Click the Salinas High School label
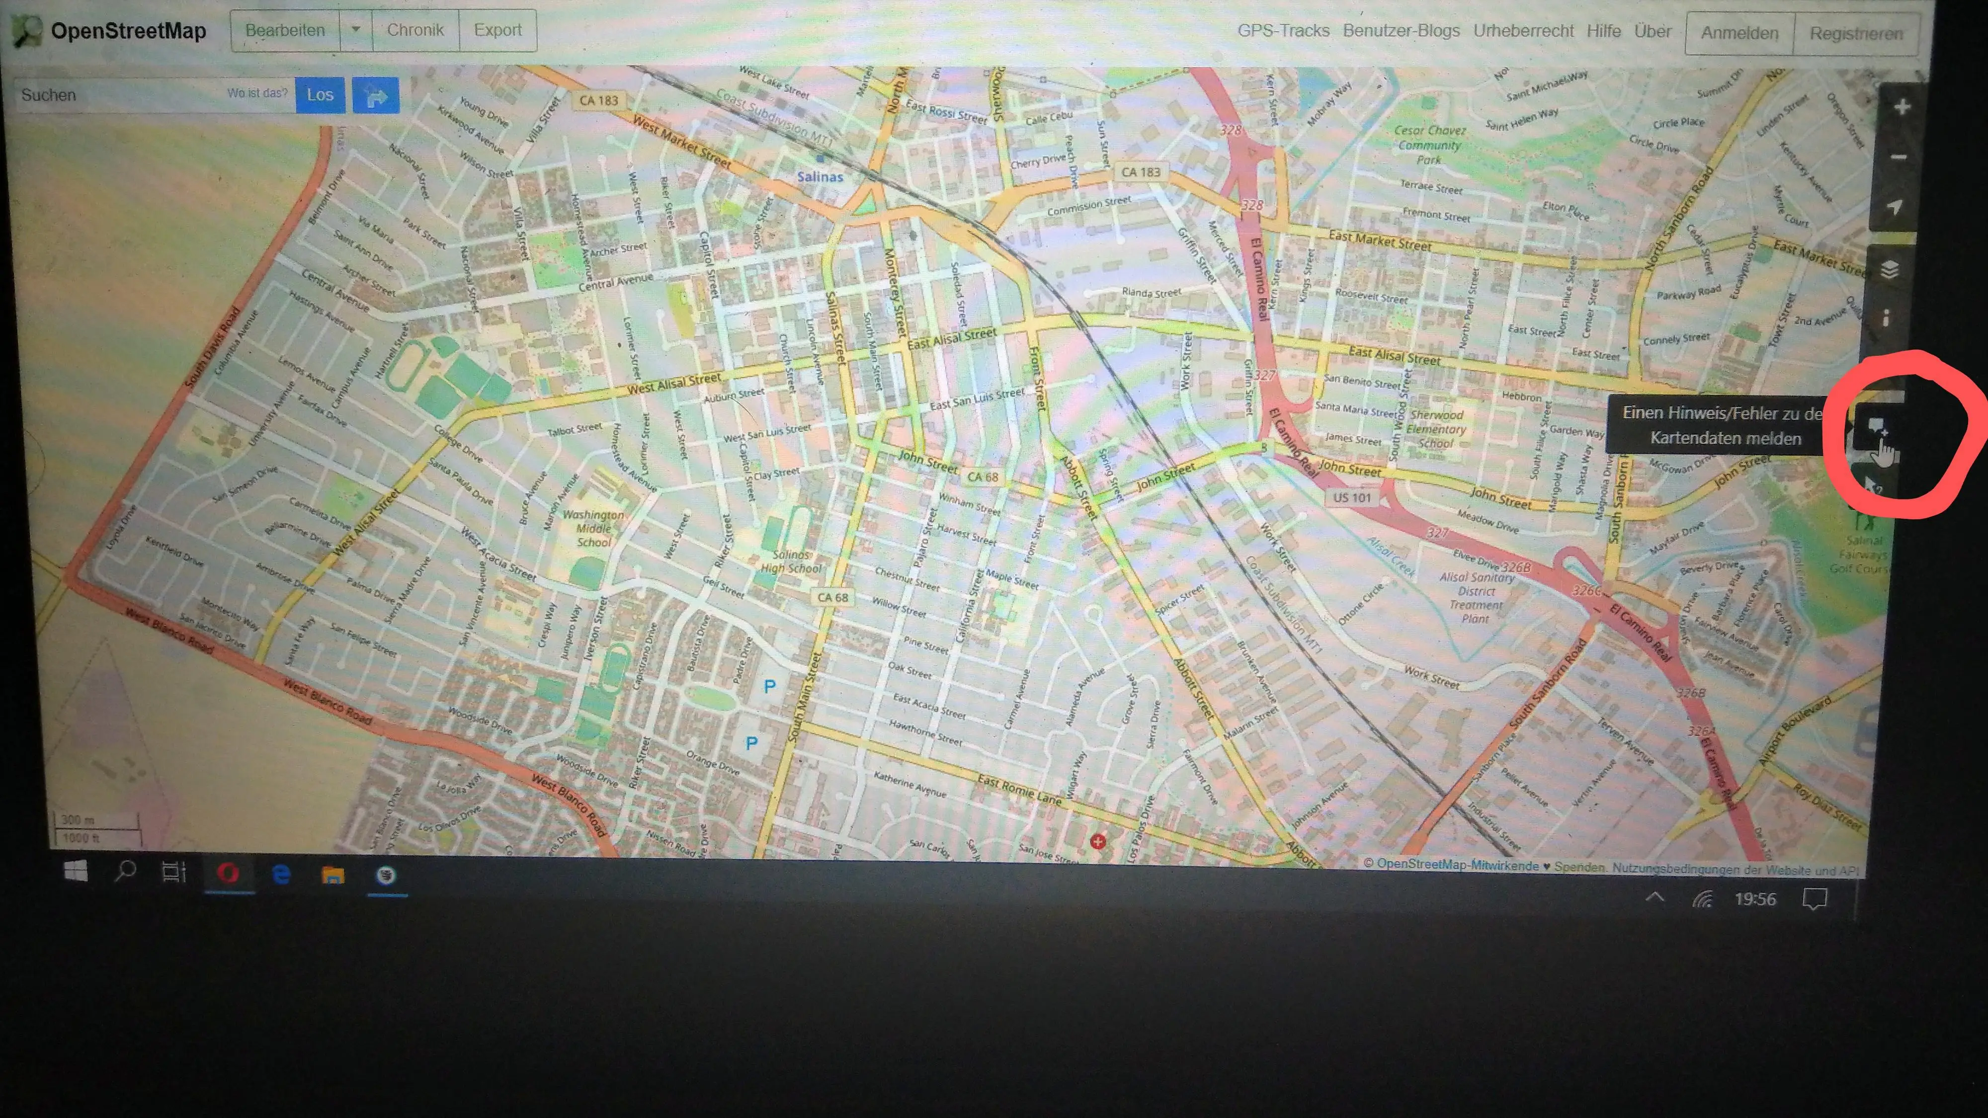The height and width of the screenshot is (1118, 1988). [x=791, y=561]
